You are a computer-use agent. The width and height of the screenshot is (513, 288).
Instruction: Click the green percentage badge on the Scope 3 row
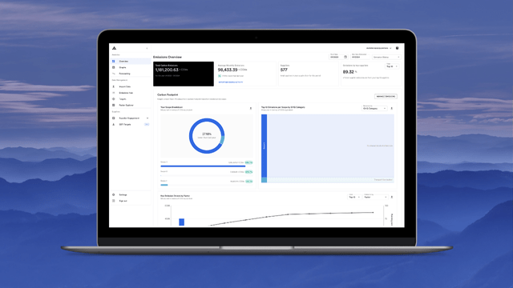(x=249, y=162)
